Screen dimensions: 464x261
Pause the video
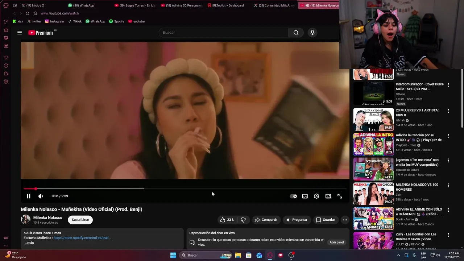coord(28,196)
